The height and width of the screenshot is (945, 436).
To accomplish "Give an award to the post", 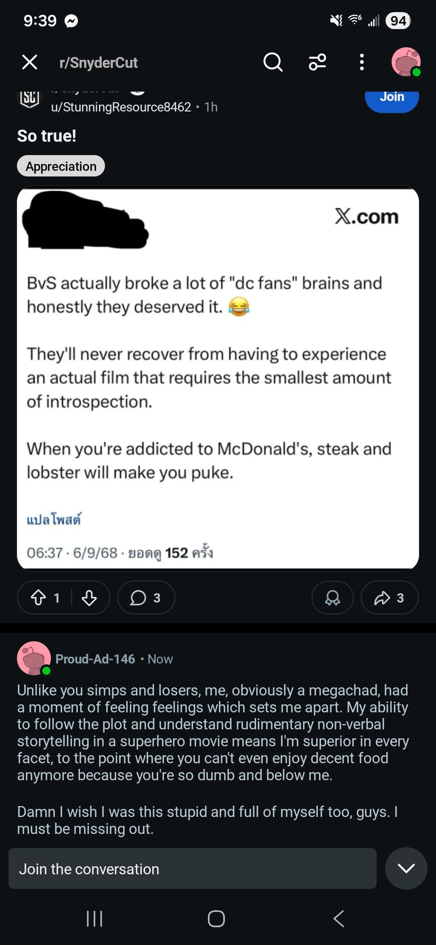I will (332, 598).
